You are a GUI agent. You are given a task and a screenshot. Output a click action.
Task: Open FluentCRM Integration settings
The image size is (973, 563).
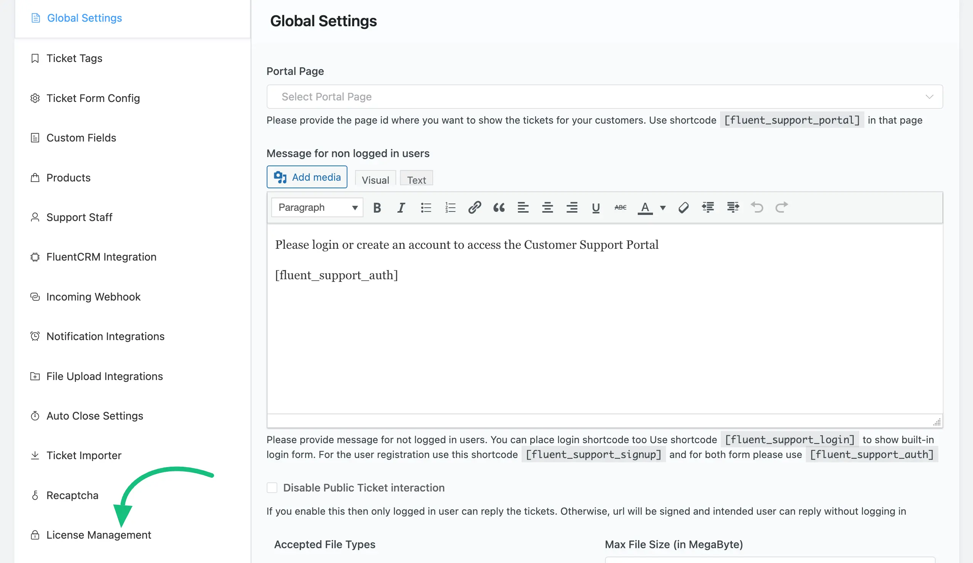pyautogui.click(x=101, y=256)
